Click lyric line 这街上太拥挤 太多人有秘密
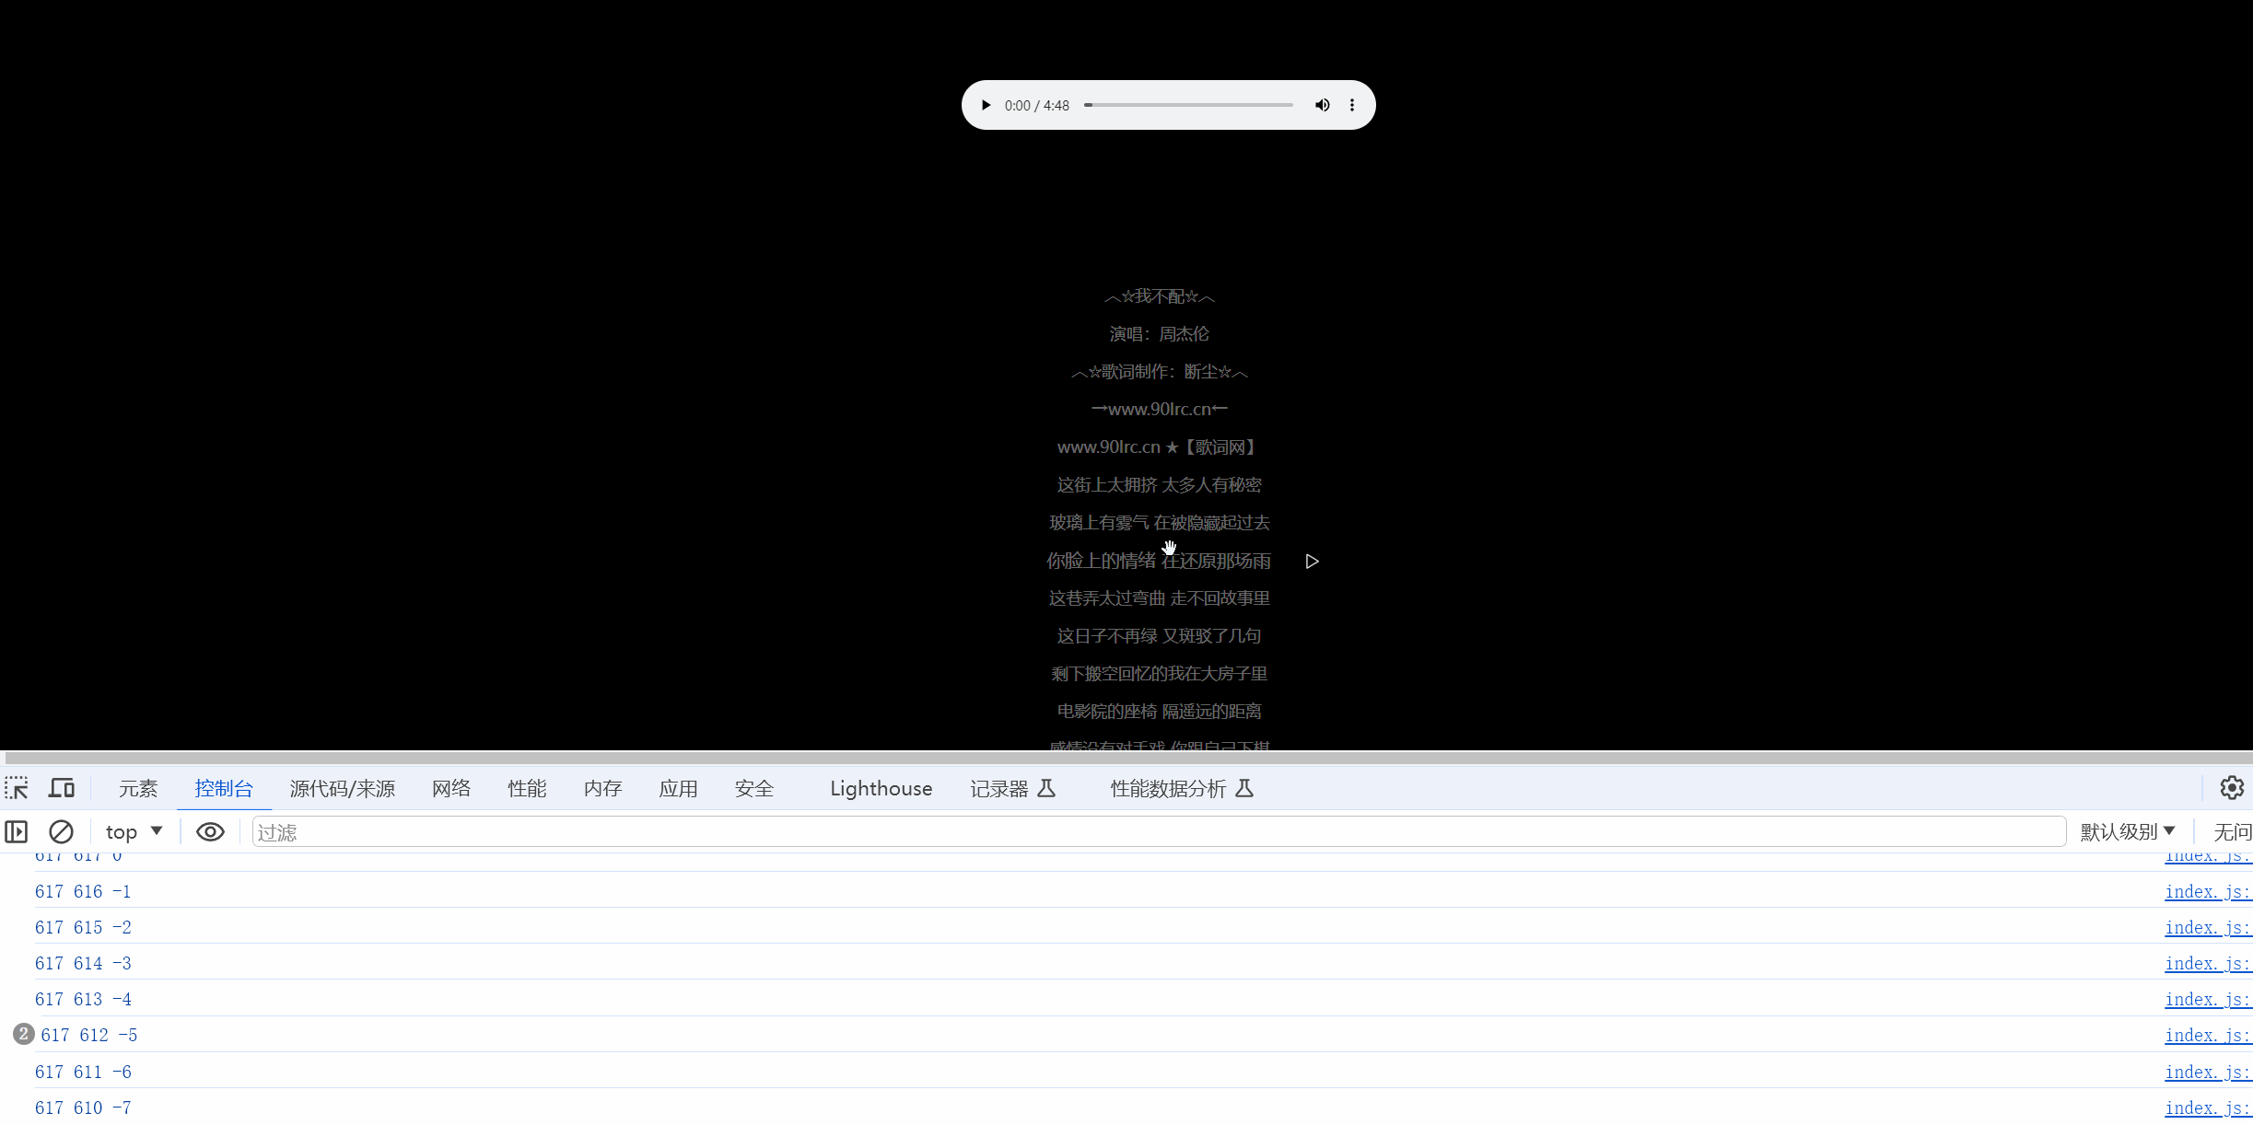Screen dimensions: 2253x1125 (x=1159, y=485)
